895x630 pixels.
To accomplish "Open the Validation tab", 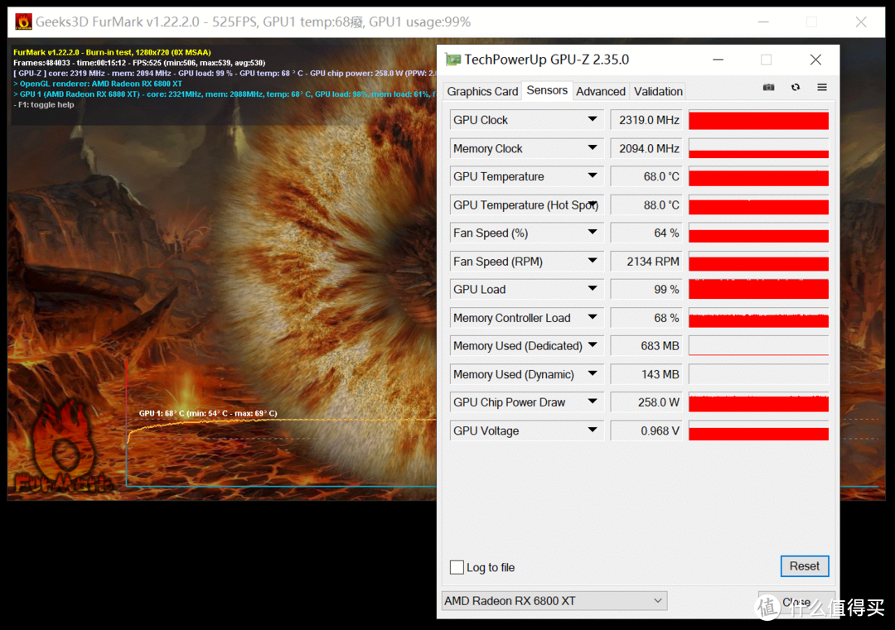I will coord(657,91).
